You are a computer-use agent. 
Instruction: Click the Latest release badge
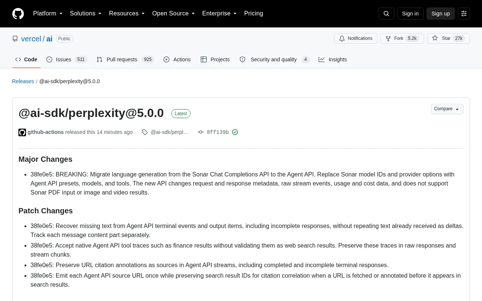[181, 114]
